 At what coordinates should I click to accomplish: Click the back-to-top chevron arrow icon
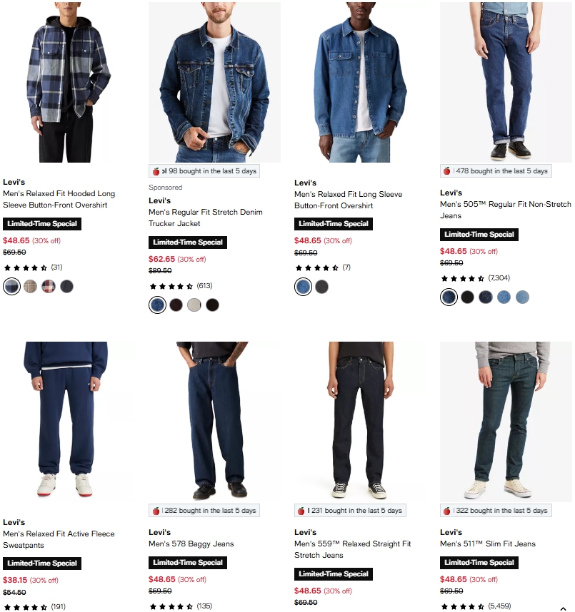pos(563,609)
